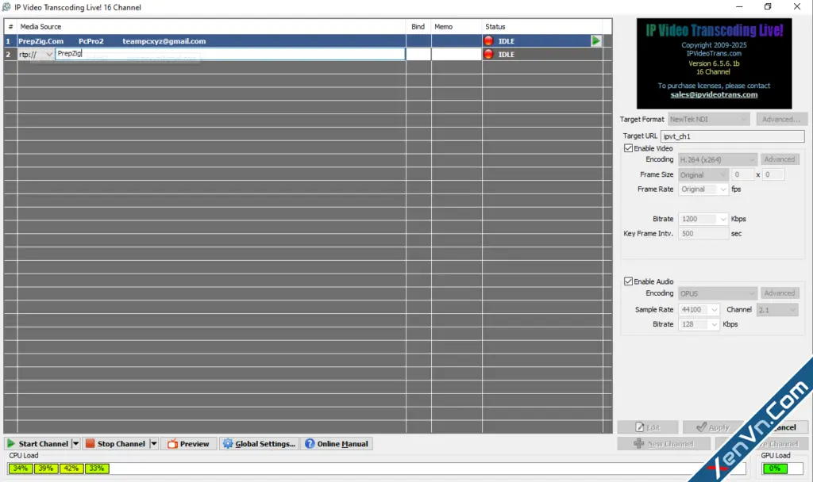Open the video Encoding H.264 dropdown
The height and width of the screenshot is (482, 813).
pyautogui.click(x=718, y=159)
